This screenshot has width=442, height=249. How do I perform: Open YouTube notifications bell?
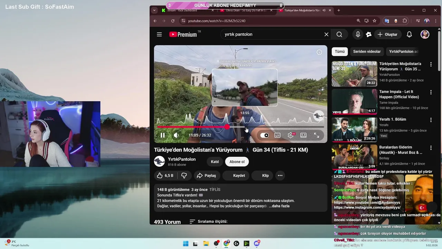coord(409,34)
